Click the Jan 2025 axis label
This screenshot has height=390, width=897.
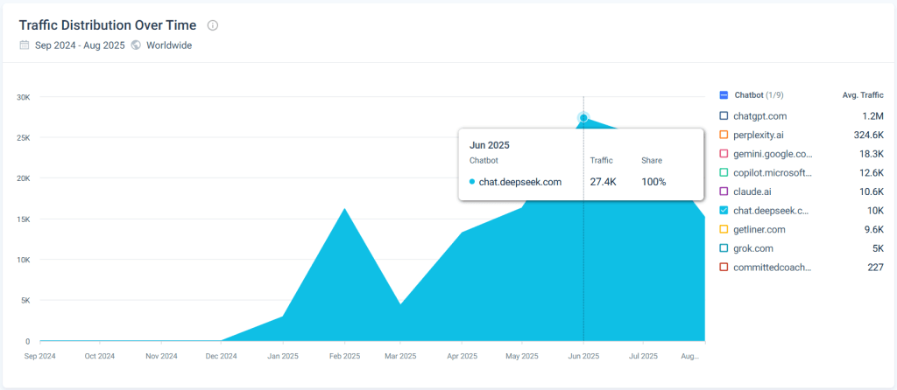point(283,356)
